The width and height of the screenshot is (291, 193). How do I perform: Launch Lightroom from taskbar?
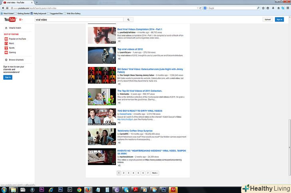click(x=70, y=190)
